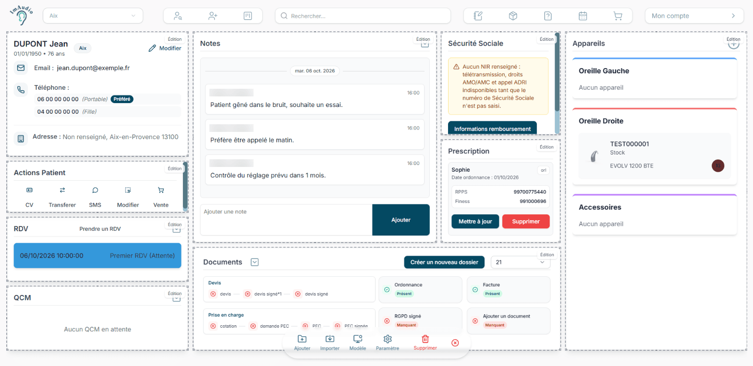Click the Créer un nouveau dossier button
This screenshot has width=753, height=366.
[444, 262]
